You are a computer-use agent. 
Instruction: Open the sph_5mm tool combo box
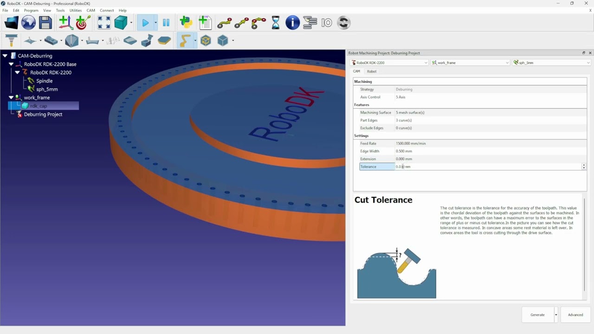(x=551, y=63)
